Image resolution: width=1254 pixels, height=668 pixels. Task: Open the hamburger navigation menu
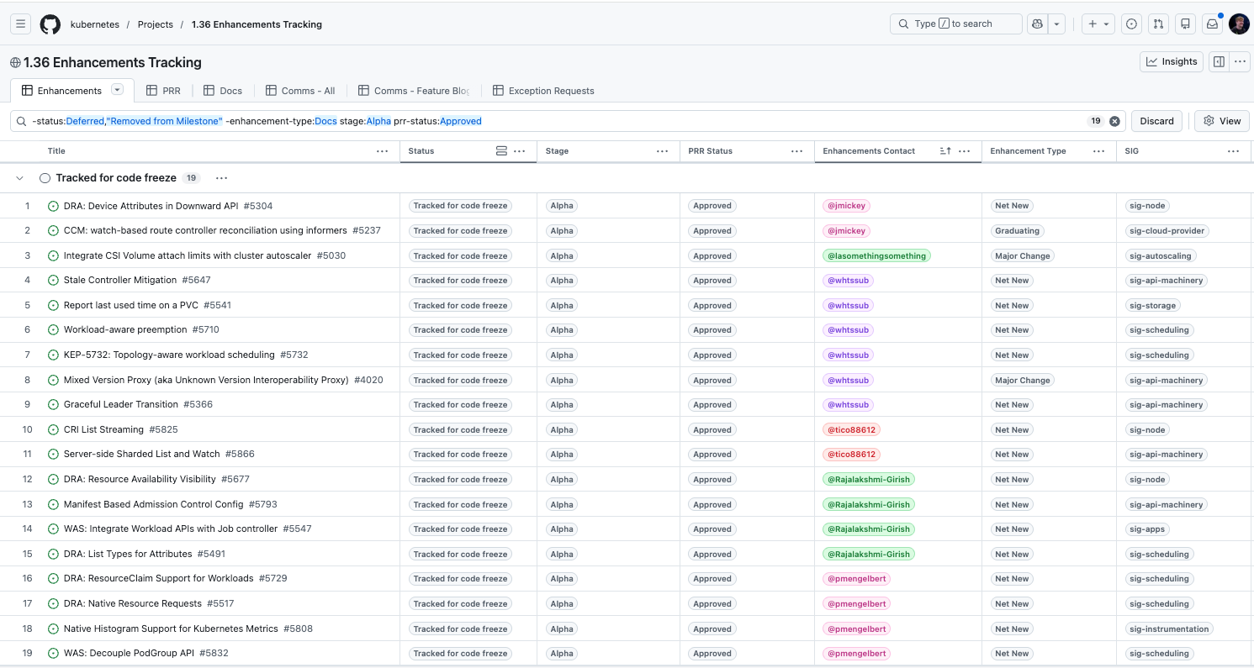coord(22,24)
